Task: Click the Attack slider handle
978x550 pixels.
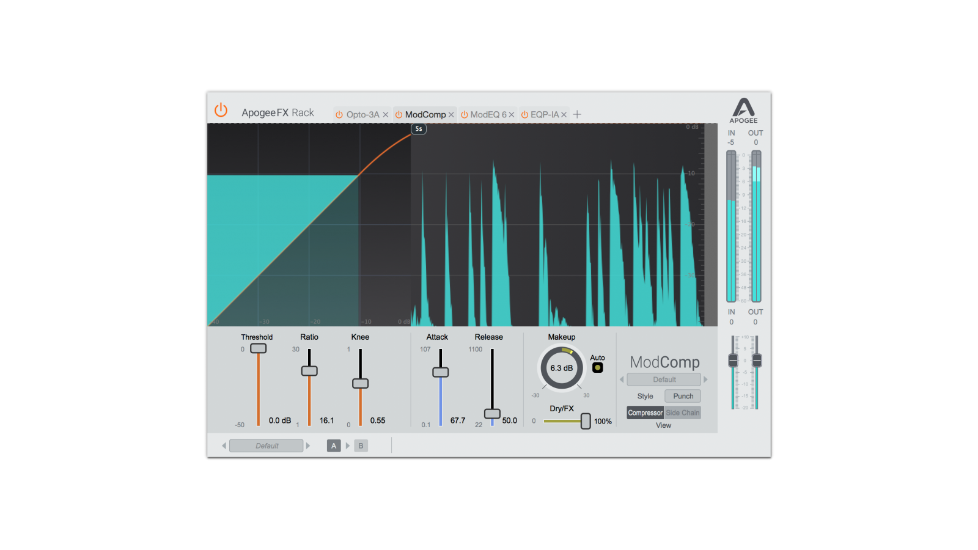Action: 441,372
